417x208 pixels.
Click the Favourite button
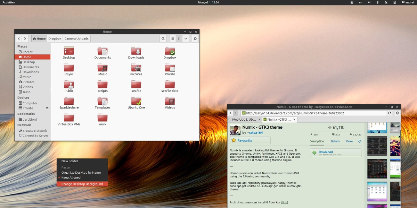250,140
